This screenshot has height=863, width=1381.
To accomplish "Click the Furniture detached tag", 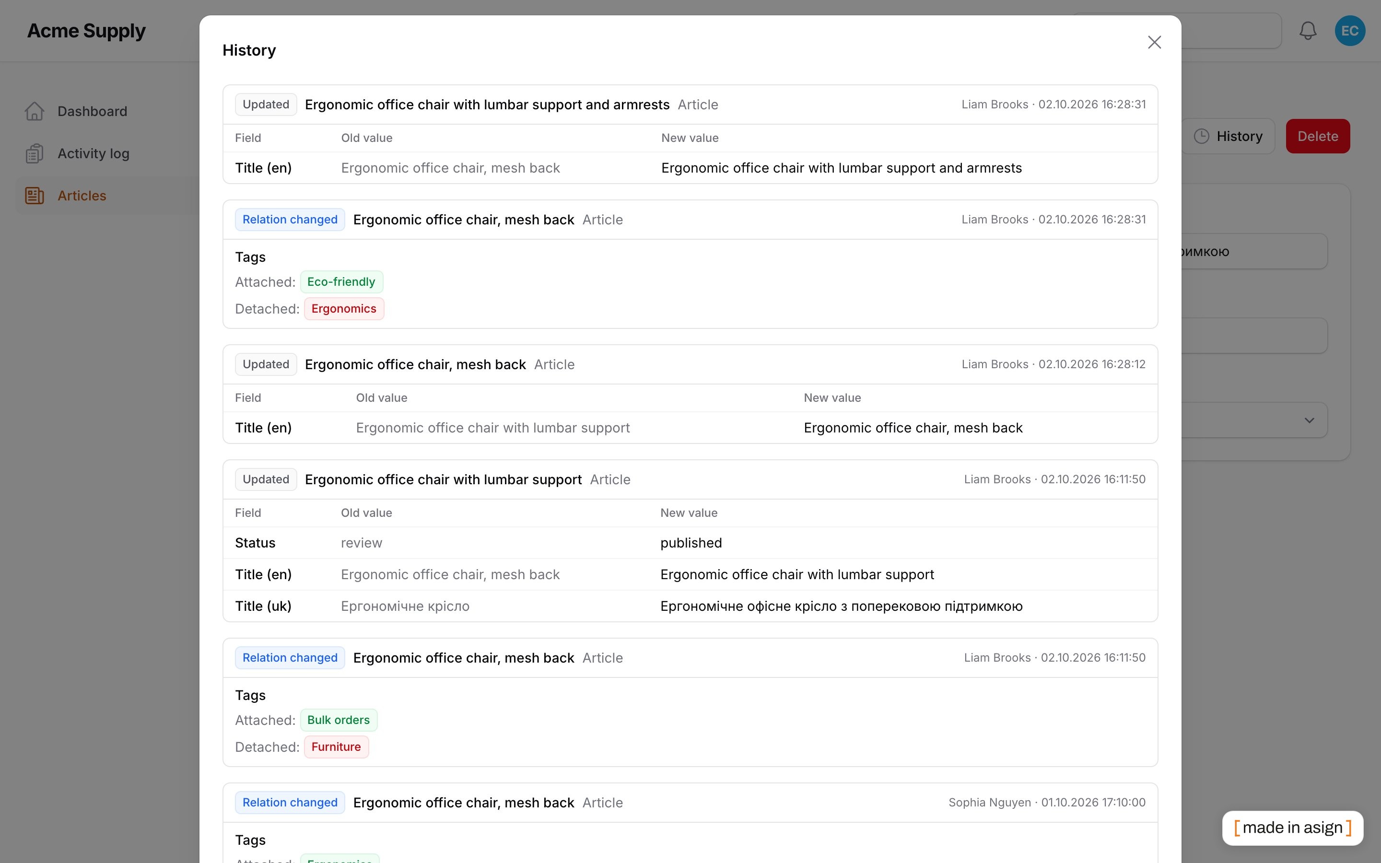I will pyautogui.click(x=336, y=747).
